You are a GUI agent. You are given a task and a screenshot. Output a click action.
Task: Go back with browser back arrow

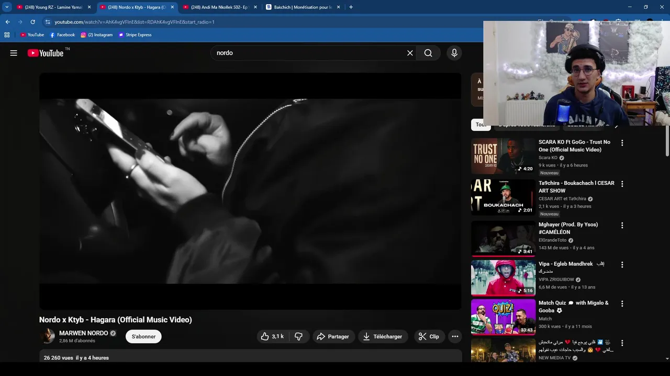[7, 22]
